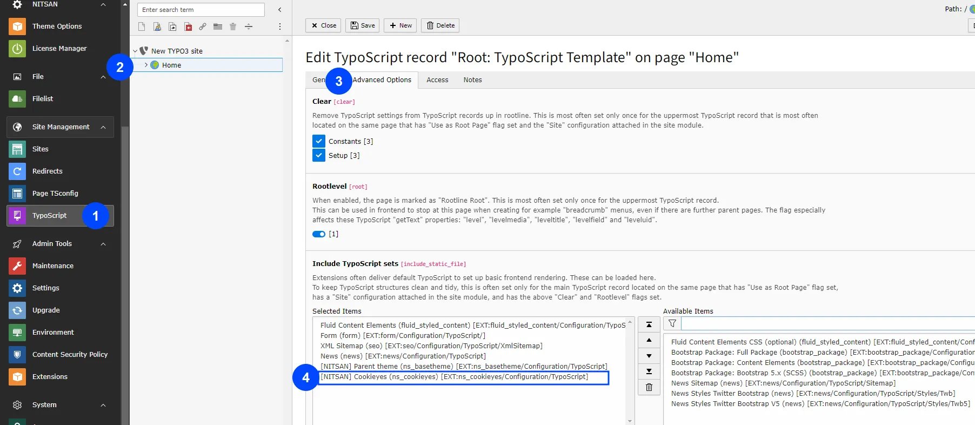Open License Manager module
The width and height of the screenshot is (975, 425).
coord(61,48)
